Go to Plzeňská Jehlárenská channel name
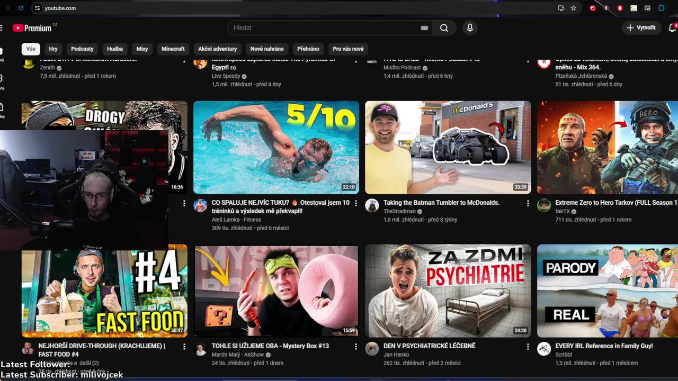678x381 pixels. pyautogui.click(x=581, y=76)
